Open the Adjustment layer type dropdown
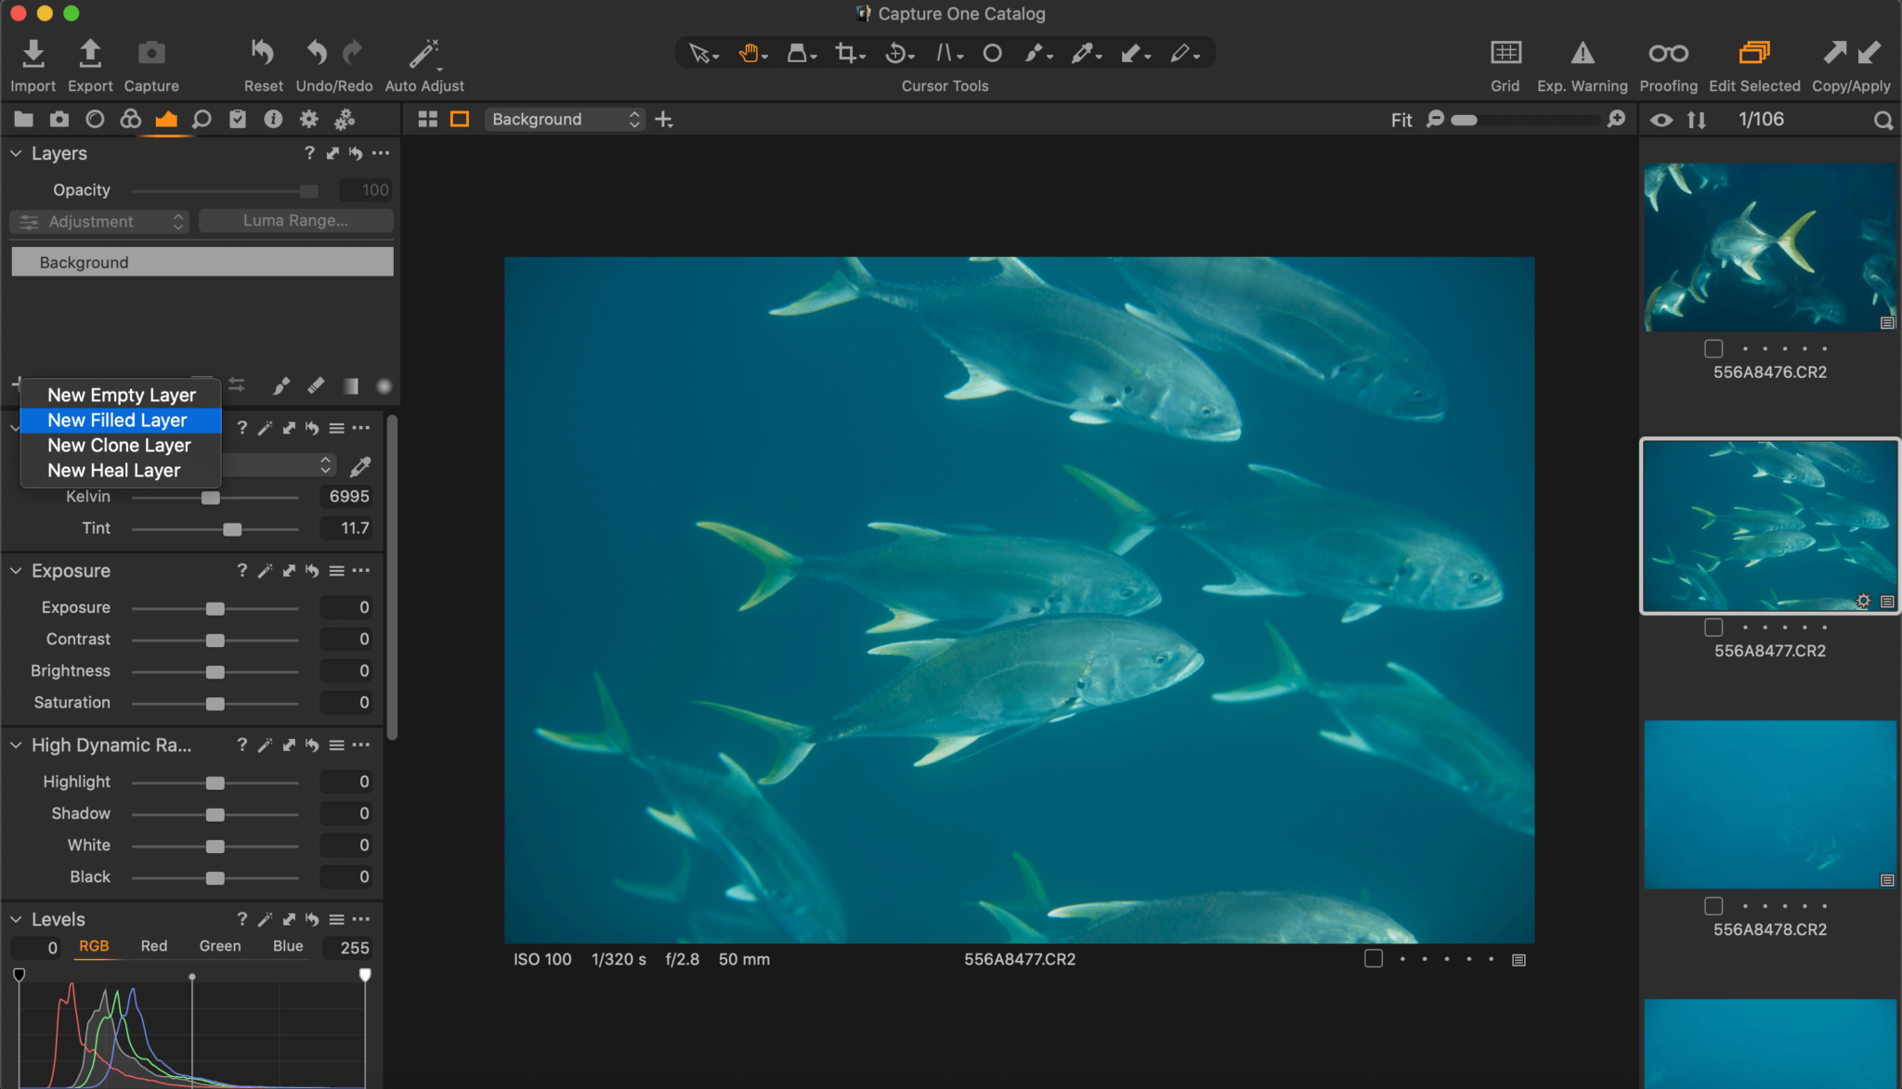 (x=98, y=221)
